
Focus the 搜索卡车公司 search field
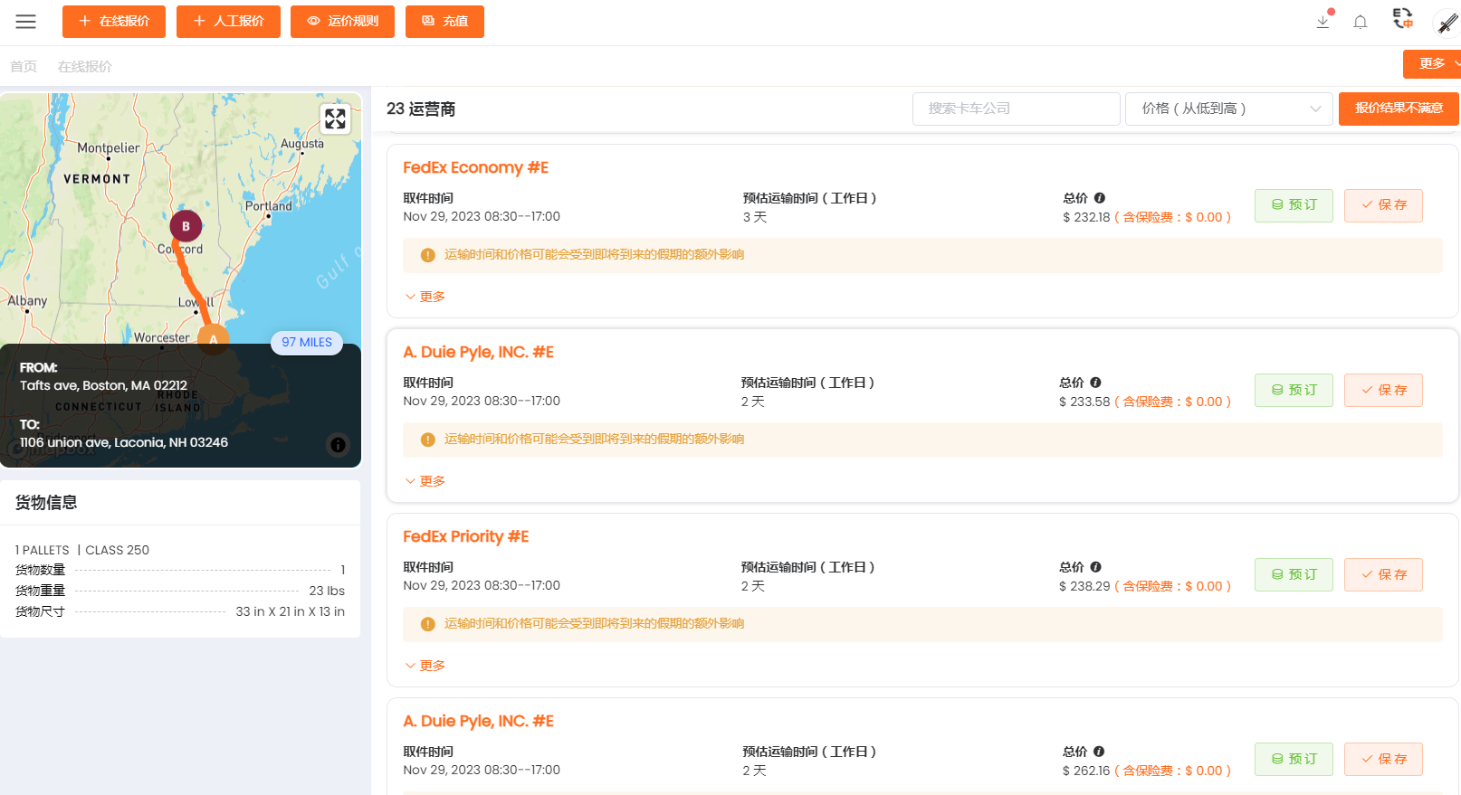point(1016,109)
